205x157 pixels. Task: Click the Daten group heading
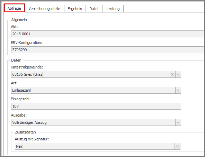(x=16, y=60)
